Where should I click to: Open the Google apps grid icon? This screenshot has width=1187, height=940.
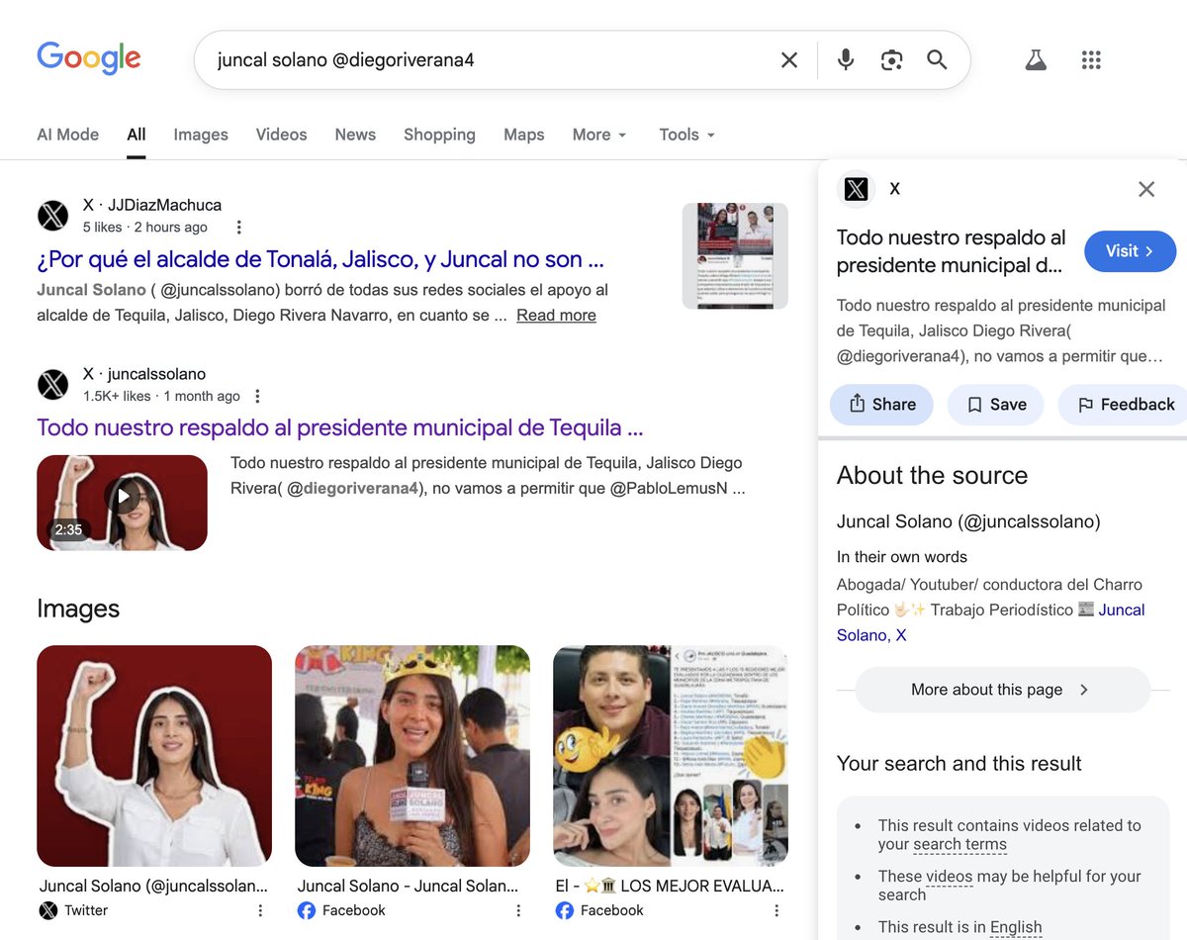pos(1091,59)
